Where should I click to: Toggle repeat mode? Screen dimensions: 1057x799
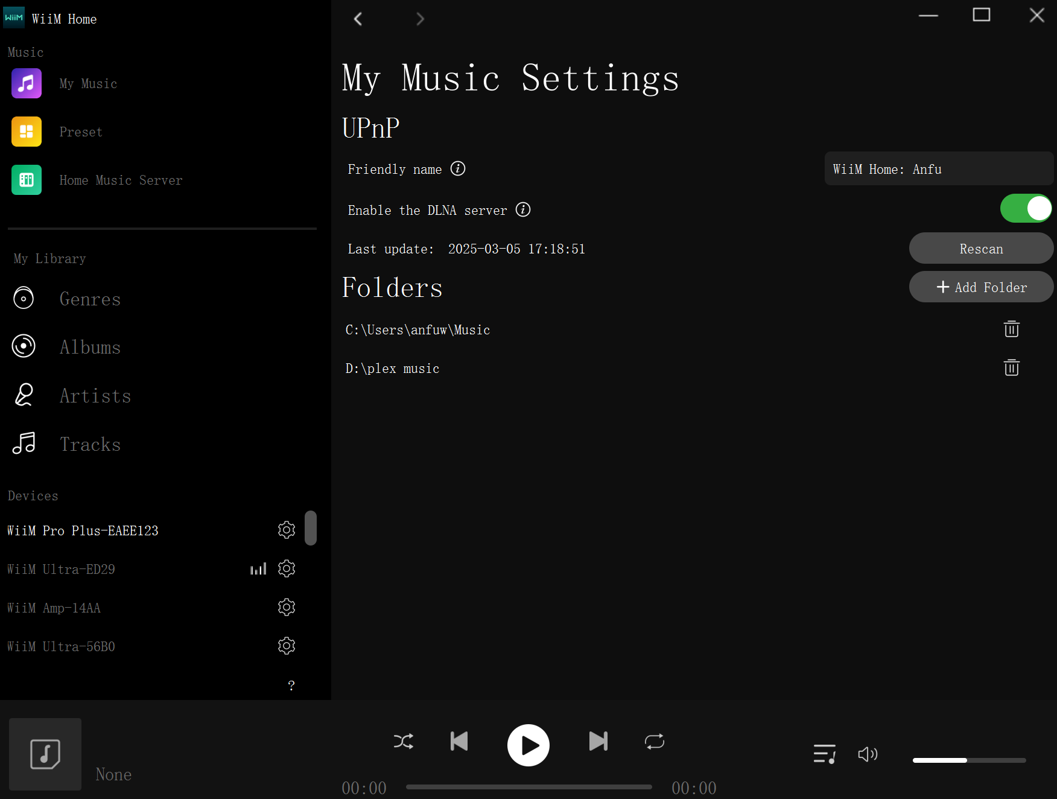click(655, 741)
